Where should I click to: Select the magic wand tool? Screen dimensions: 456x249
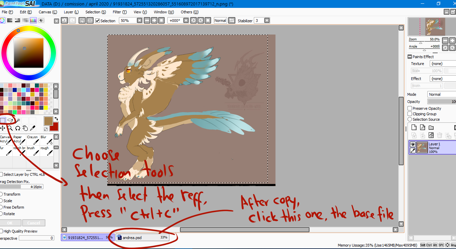(18, 120)
